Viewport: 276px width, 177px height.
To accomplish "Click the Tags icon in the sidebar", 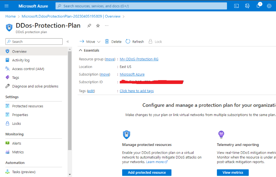I will click(7, 77).
